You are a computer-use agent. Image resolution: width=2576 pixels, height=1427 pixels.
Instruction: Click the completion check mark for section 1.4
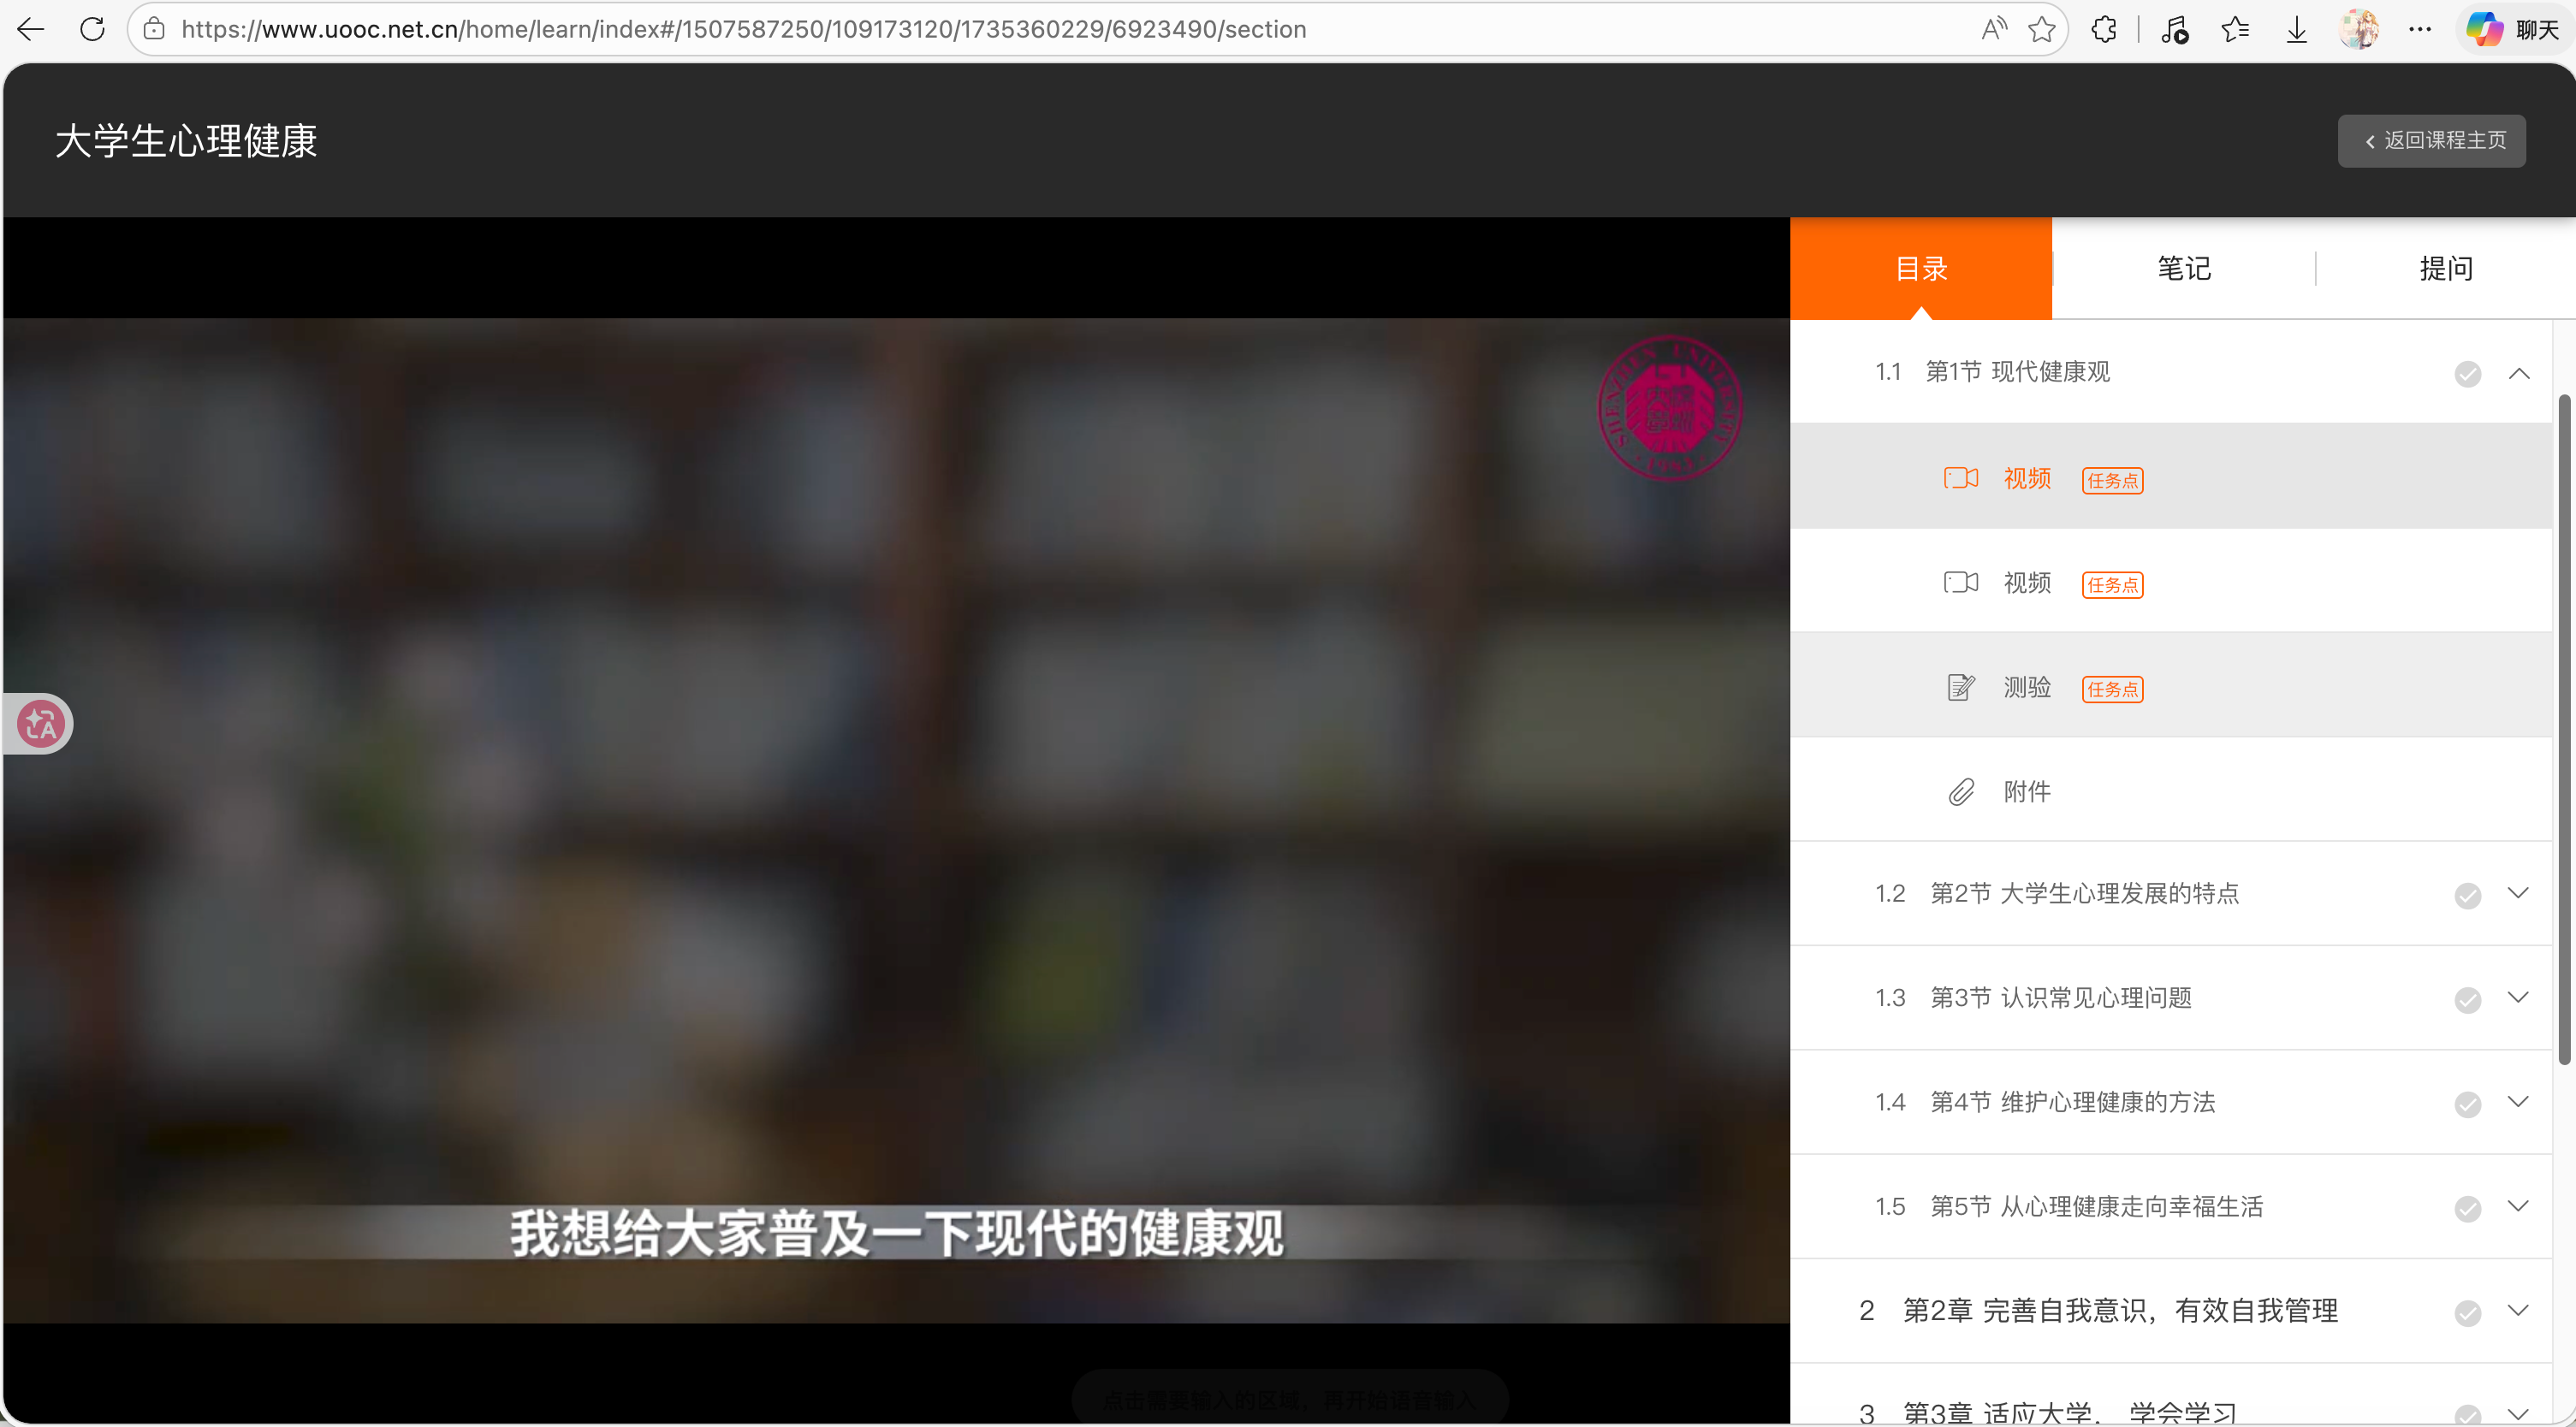pos(2467,1104)
